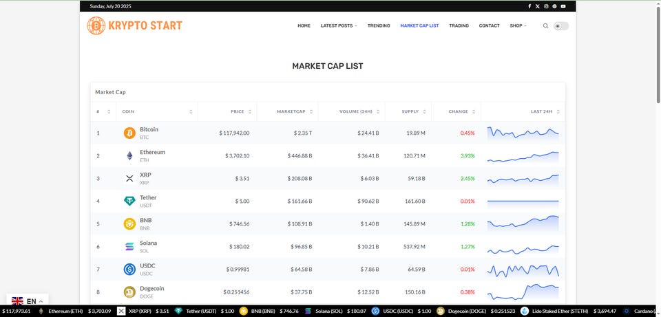Open the EN language selector

(x=28, y=301)
